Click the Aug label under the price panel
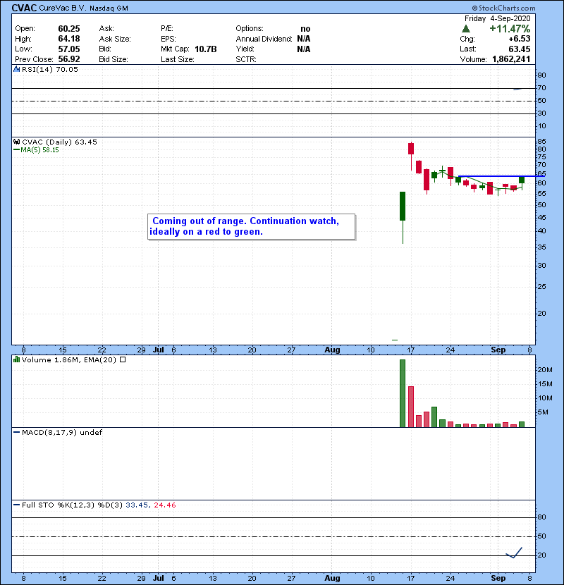The image size is (564, 585). click(x=332, y=350)
